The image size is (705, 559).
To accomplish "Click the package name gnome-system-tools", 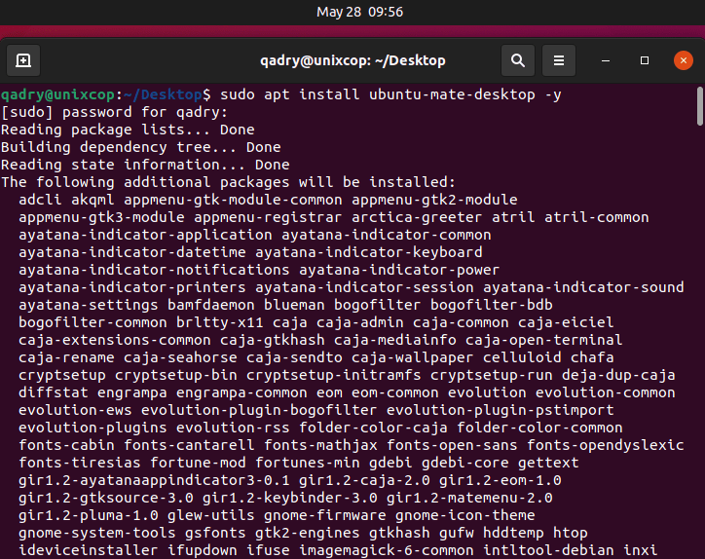I will click(97, 534).
